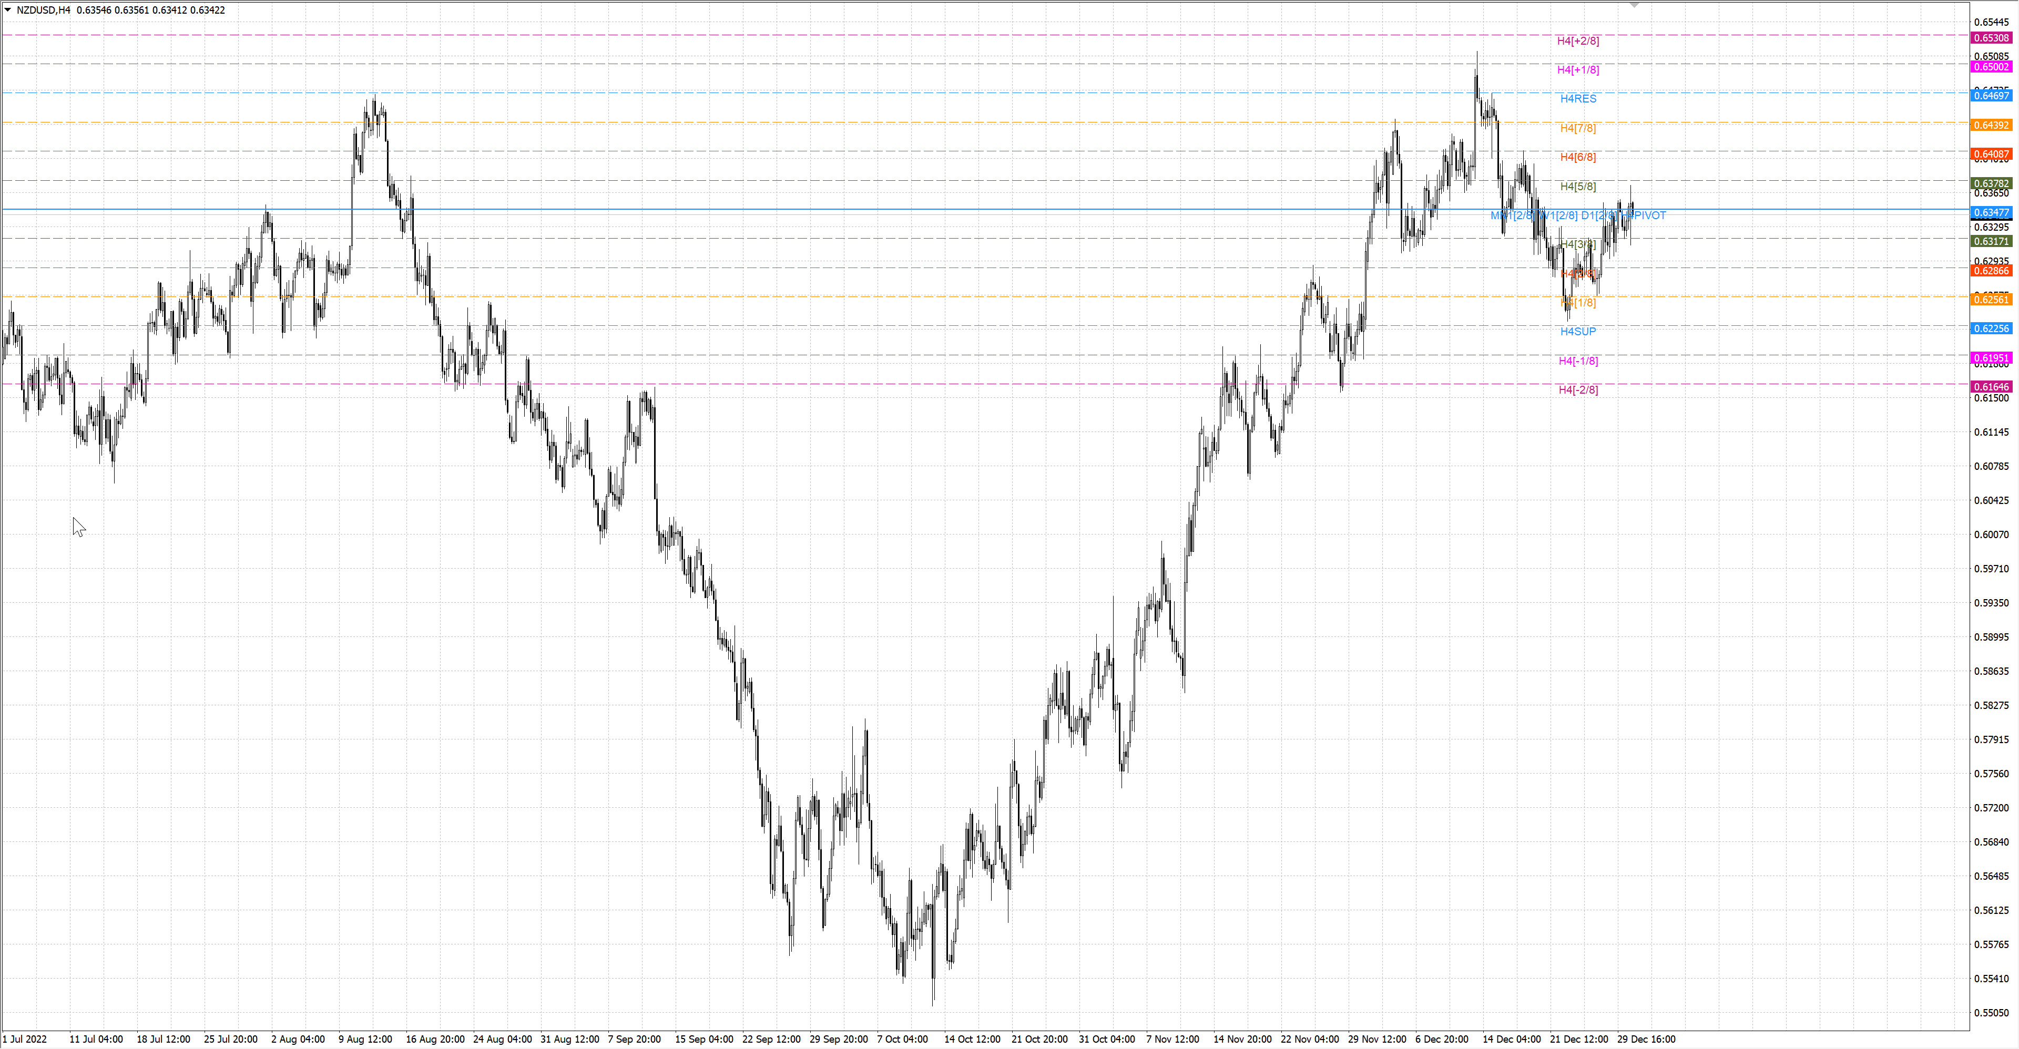Open the chart menu triangle beside NZDUSD,H4

pyautogui.click(x=8, y=10)
